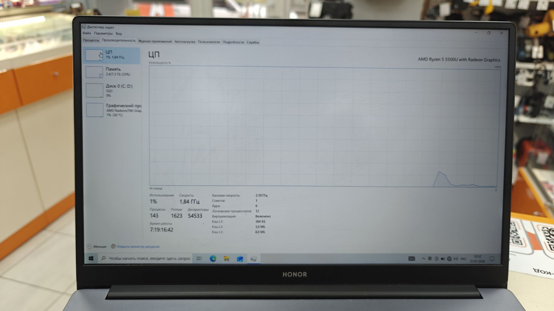Click the processes count 143
The image size is (554, 311).
point(154,216)
